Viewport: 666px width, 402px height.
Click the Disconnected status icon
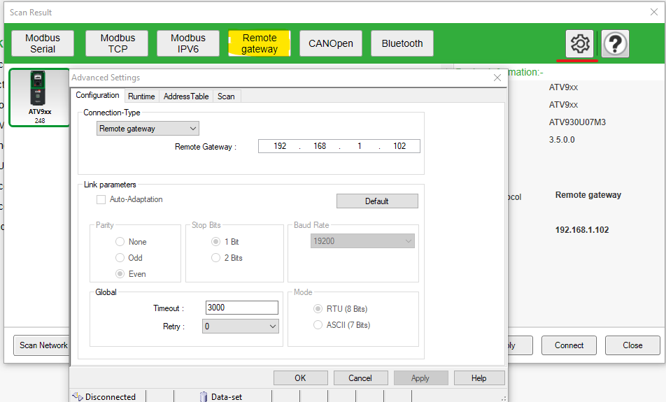[x=77, y=396]
